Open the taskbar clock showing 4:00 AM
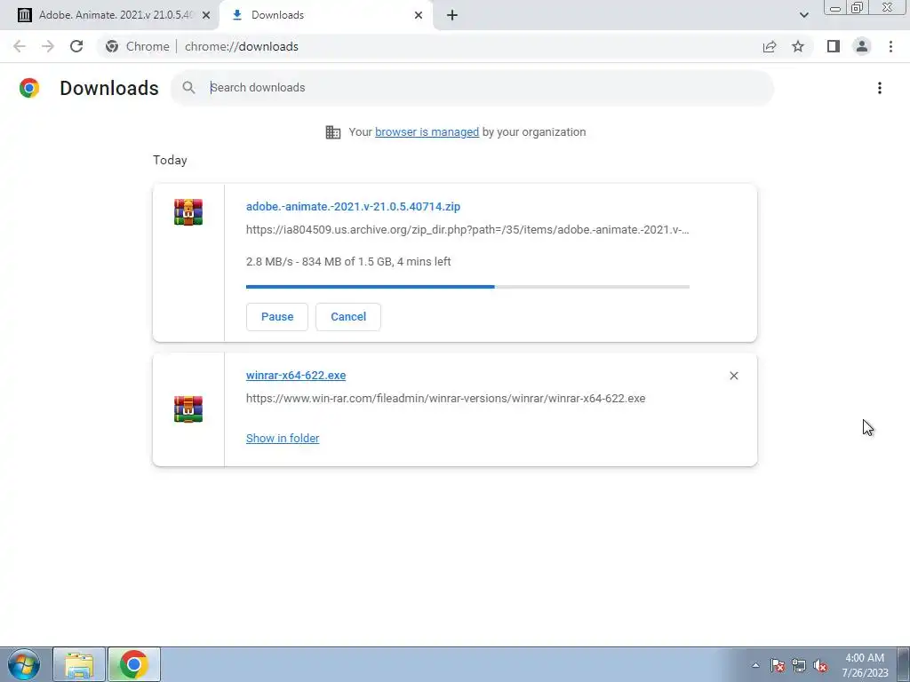 [x=865, y=665]
